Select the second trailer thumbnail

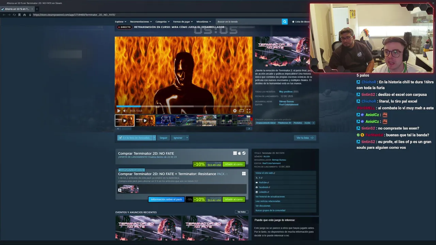click(145, 120)
